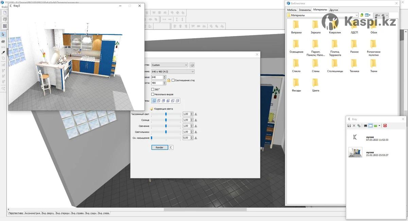Check the Соотношение сторон checkbox
The image size is (408, 221).
(173, 80)
